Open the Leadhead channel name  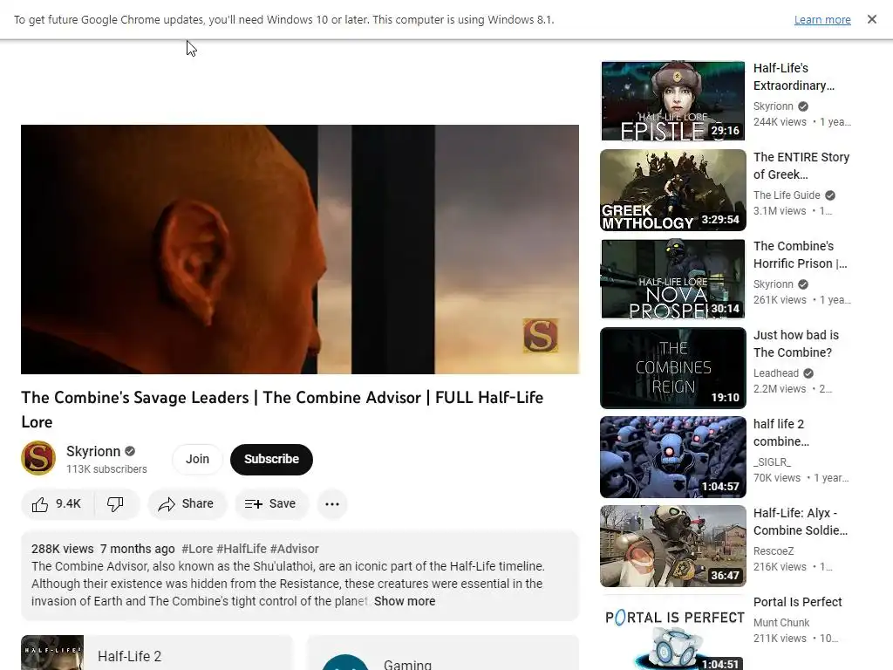tap(775, 373)
